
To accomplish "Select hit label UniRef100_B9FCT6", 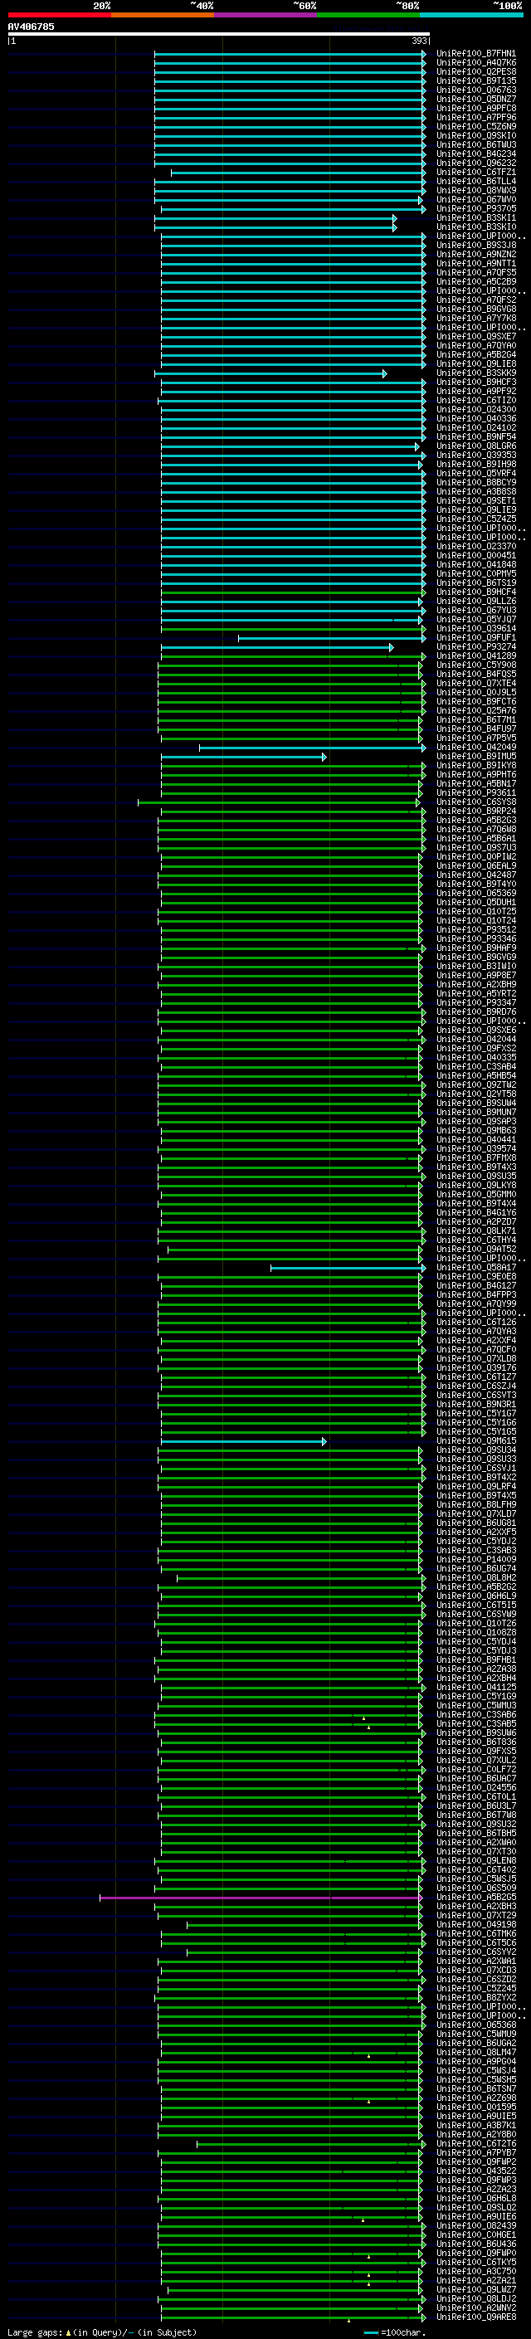I will tap(475, 702).
